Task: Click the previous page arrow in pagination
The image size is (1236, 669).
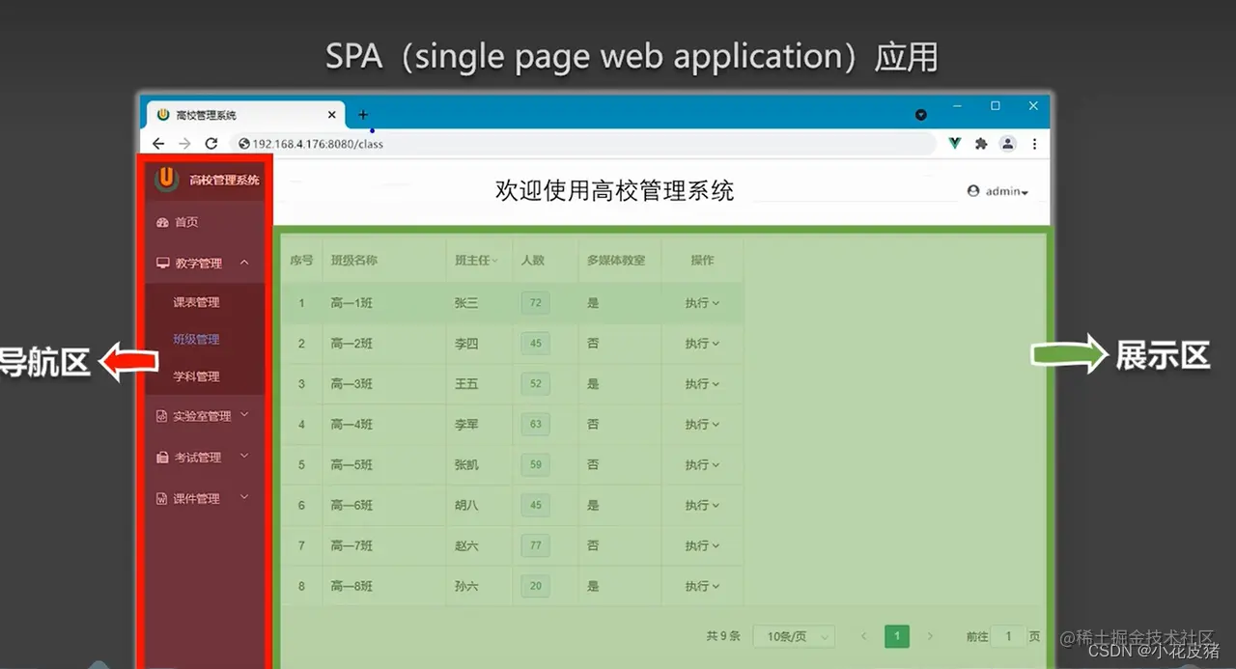Action: [x=864, y=636]
